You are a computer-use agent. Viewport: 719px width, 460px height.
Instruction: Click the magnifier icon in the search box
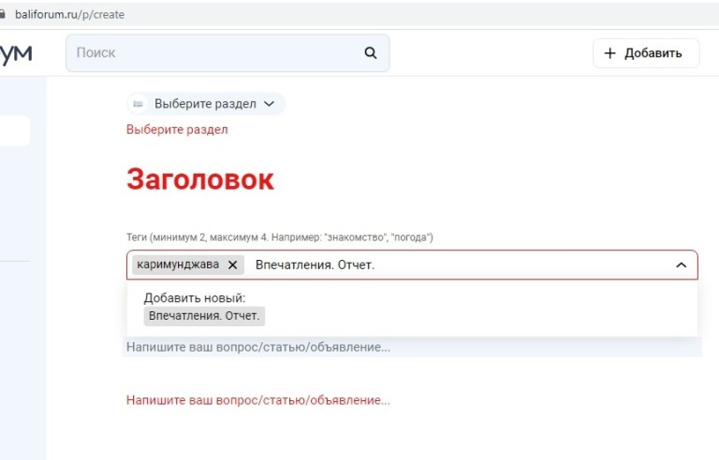pyautogui.click(x=371, y=53)
